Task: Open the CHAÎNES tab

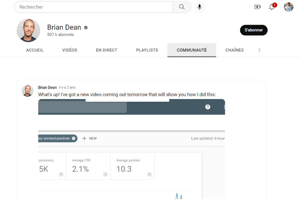Action: [234, 50]
